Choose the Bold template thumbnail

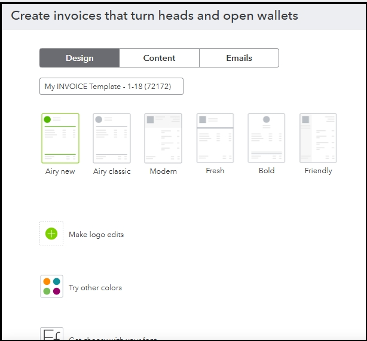pyautogui.click(x=267, y=138)
